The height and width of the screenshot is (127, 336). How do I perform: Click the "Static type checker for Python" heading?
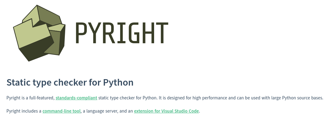point(70,83)
